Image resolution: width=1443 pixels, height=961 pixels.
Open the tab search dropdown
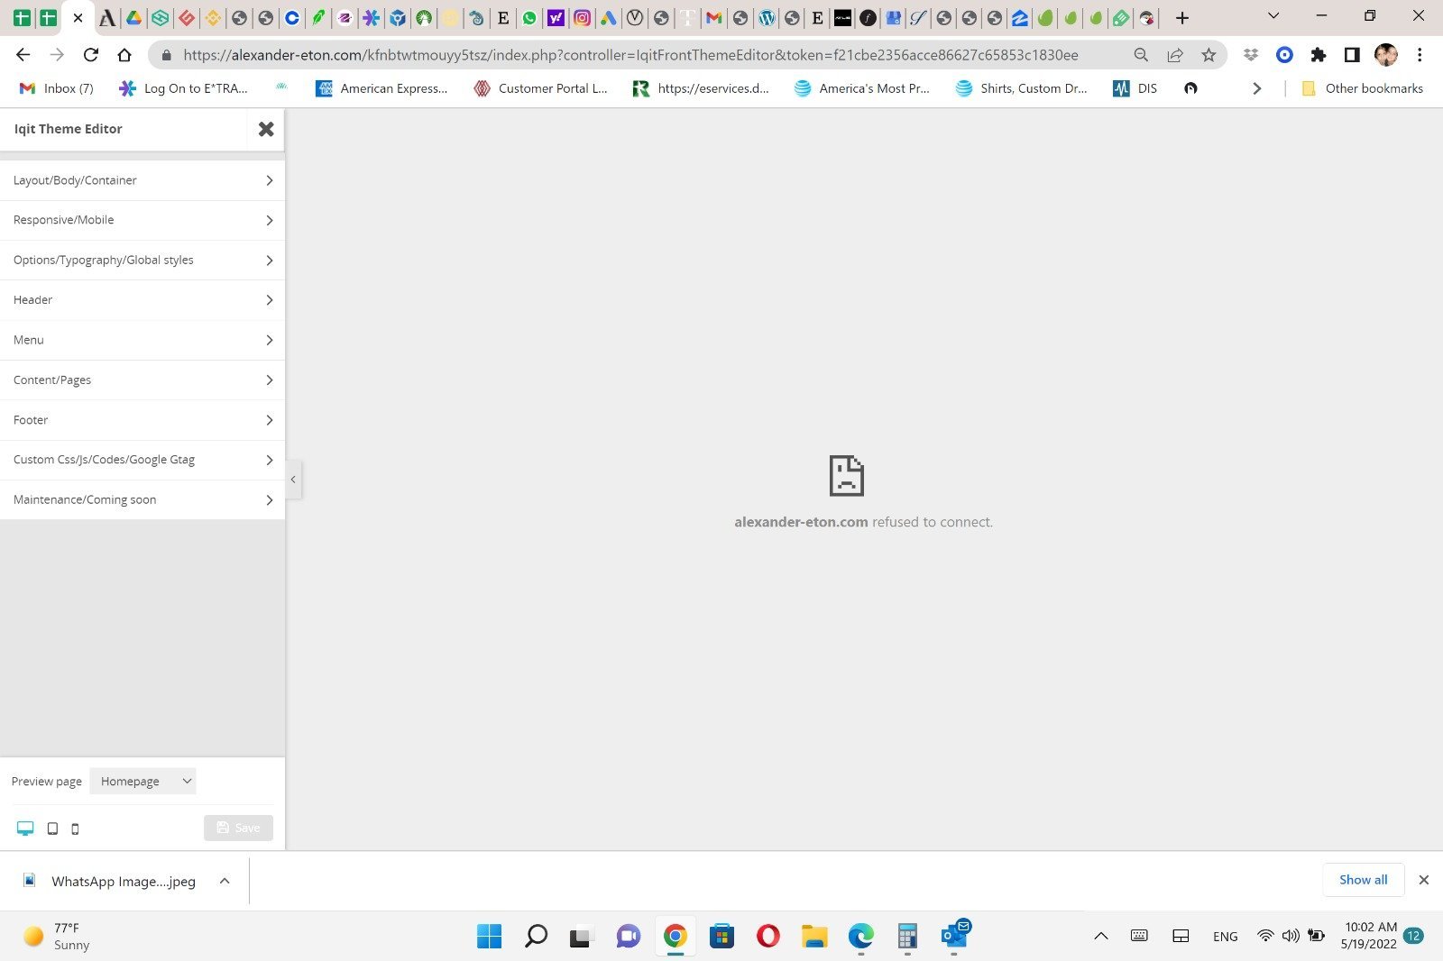(1273, 16)
